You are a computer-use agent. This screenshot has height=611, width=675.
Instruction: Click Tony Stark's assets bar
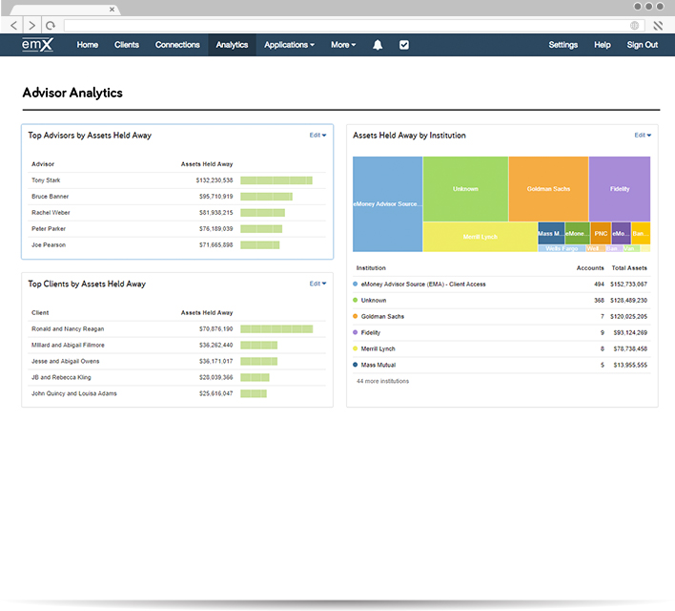(276, 180)
